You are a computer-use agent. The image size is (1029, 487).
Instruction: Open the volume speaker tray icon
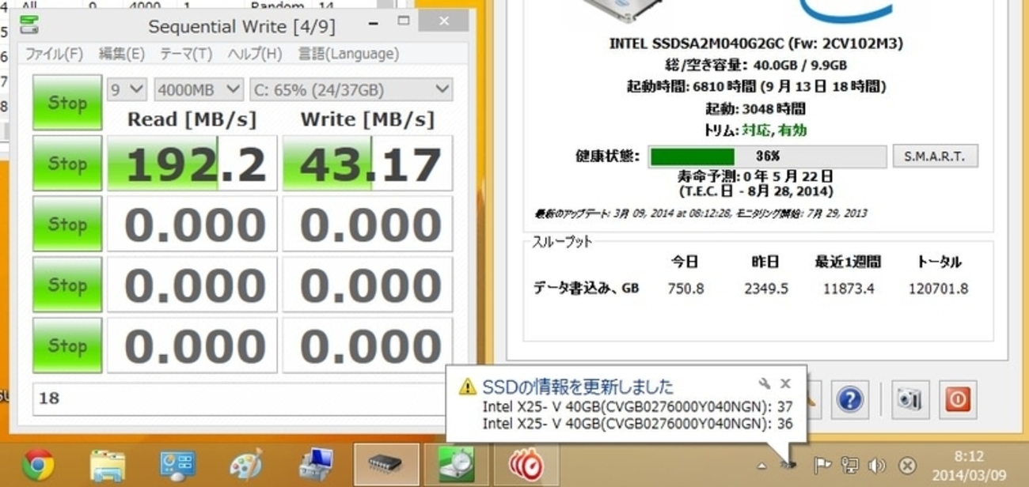[877, 466]
